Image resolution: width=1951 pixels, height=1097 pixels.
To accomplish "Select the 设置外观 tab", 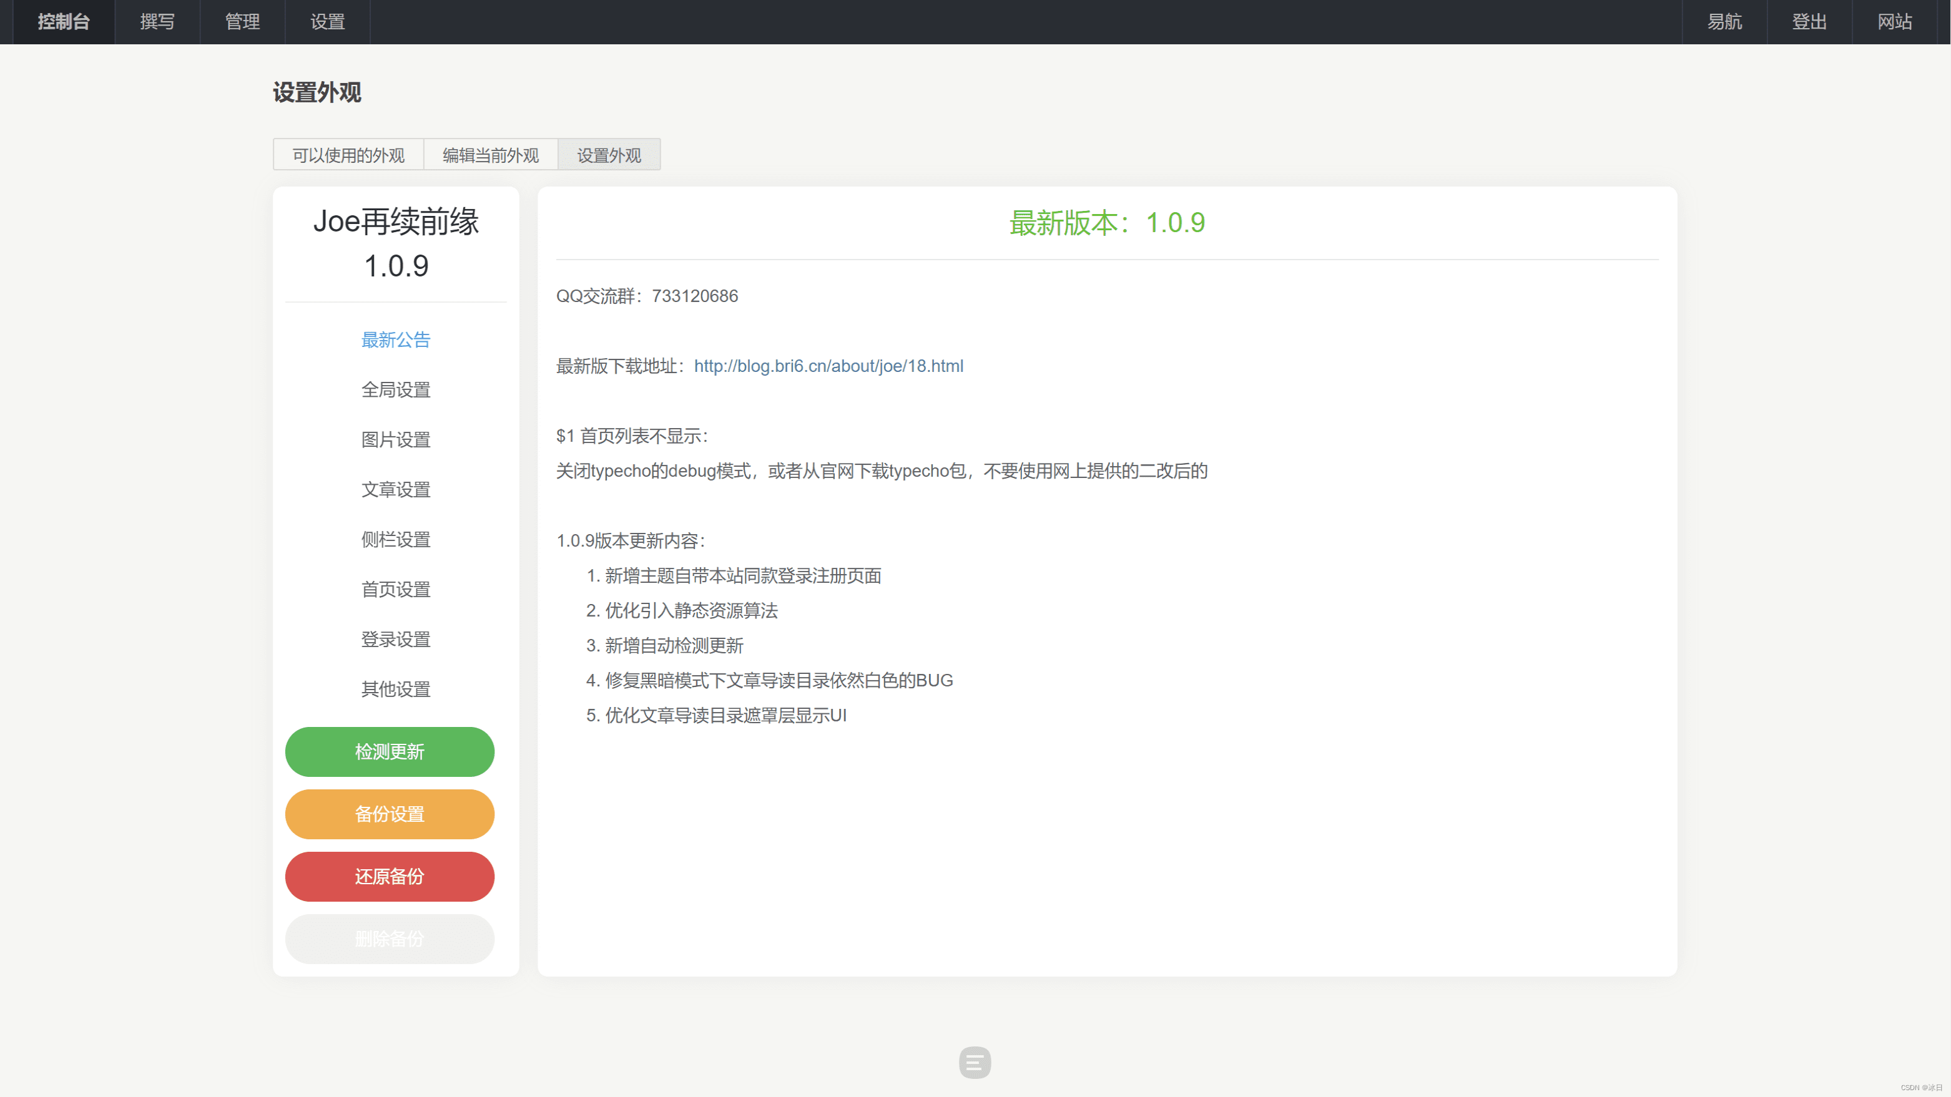I will point(609,155).
